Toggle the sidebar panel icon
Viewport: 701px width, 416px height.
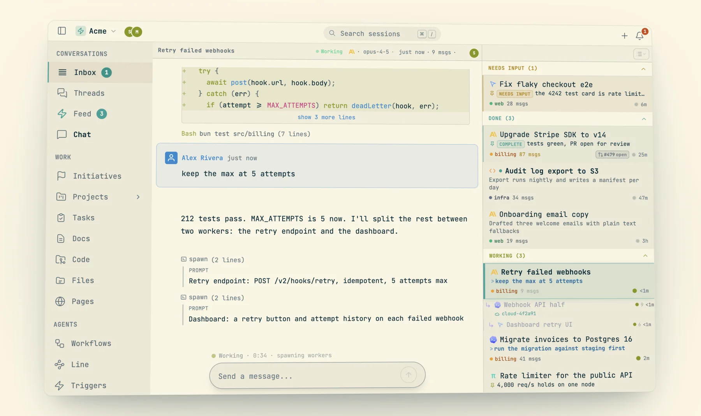(x=62, y=31)
